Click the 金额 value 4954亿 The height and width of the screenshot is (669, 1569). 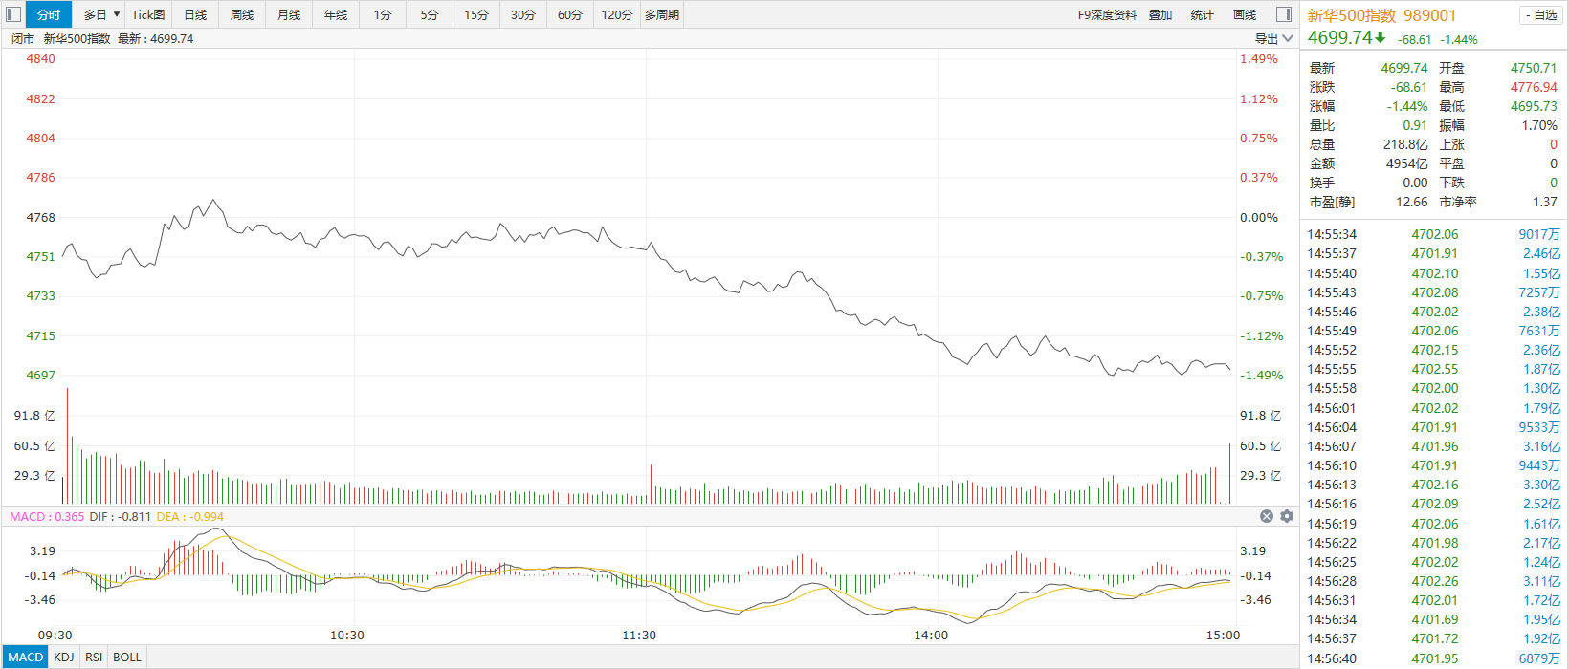coord(1407,163)
